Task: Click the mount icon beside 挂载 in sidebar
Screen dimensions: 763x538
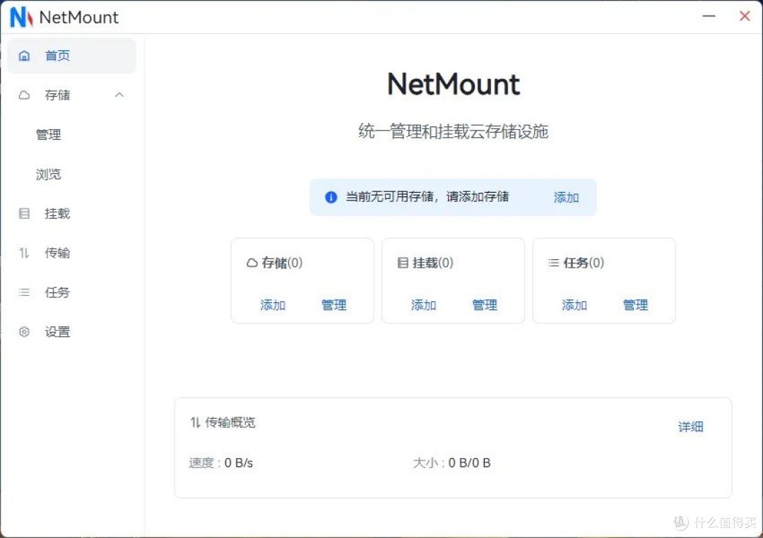Action: tap(24, 213)
